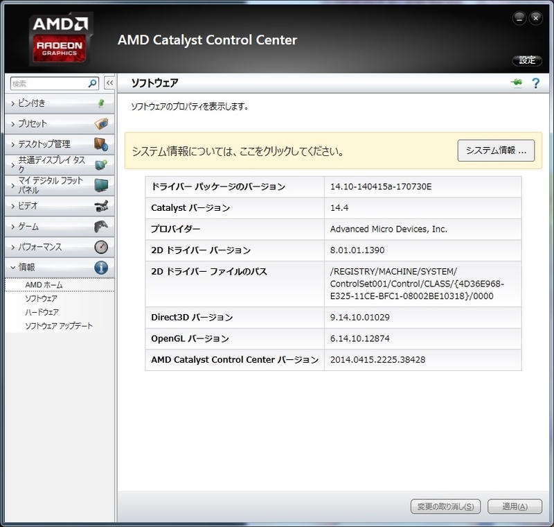554x527 pixels.
Task: Expand the ビデオ section
Action: pyautogui.click(x=60, y=206)
